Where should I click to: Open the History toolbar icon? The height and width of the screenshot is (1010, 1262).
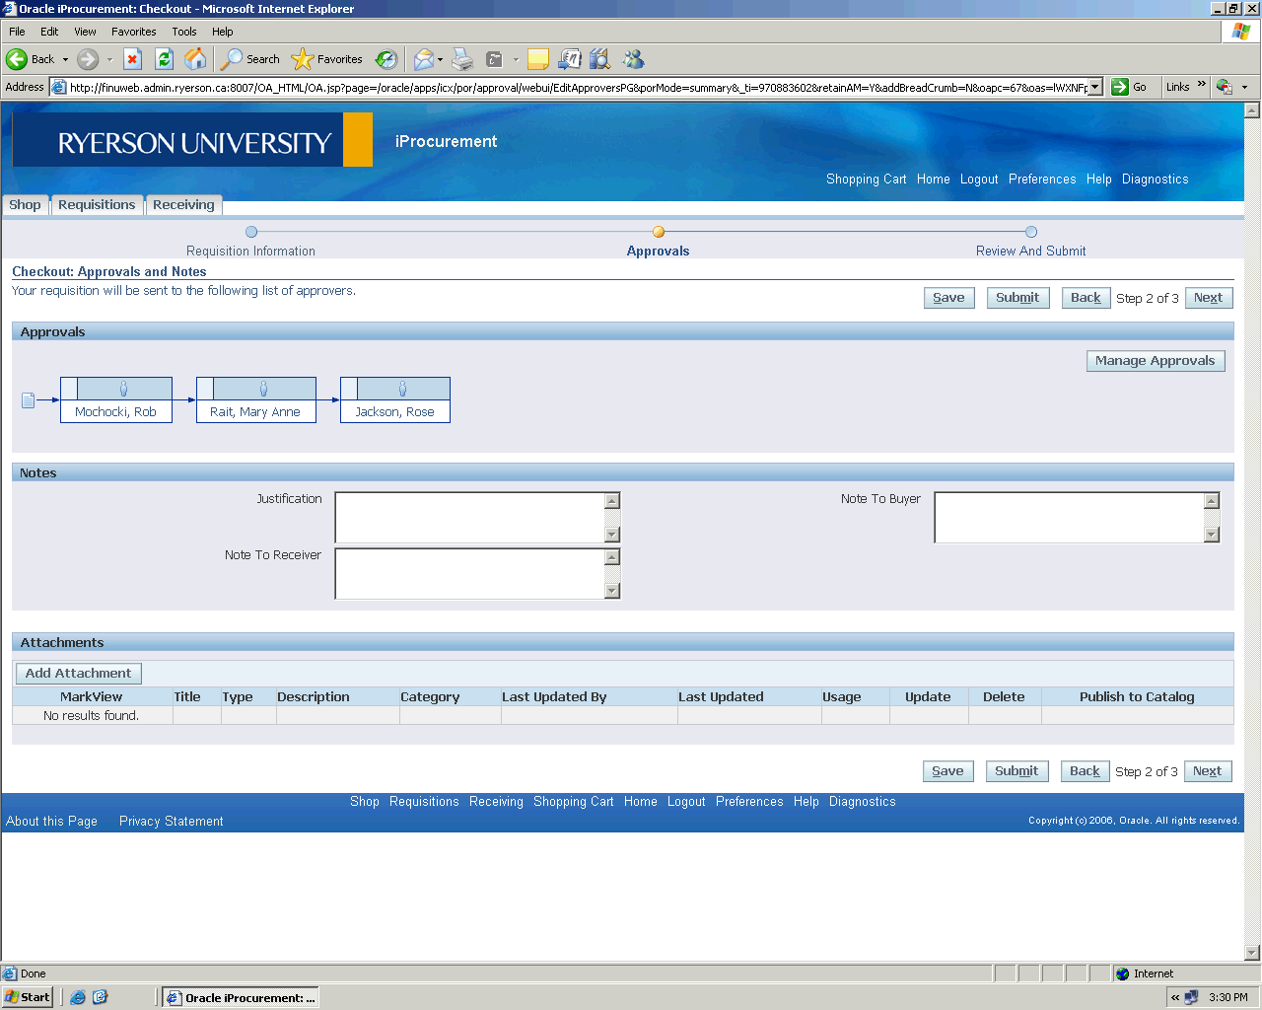click(x=386, y=59)
